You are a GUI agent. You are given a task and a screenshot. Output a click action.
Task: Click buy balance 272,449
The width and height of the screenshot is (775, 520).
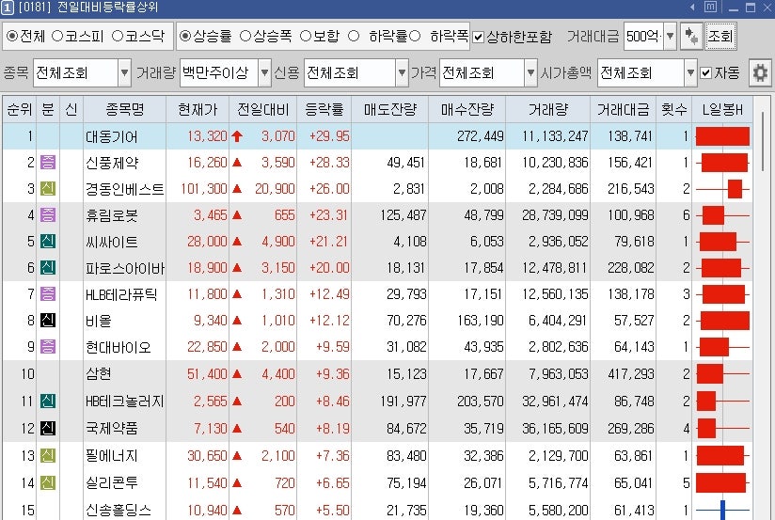click(x=481, y=136)
